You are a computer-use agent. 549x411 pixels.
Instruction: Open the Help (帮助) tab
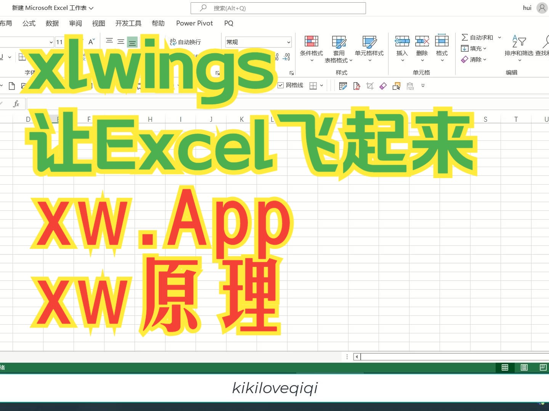point(158,23)
